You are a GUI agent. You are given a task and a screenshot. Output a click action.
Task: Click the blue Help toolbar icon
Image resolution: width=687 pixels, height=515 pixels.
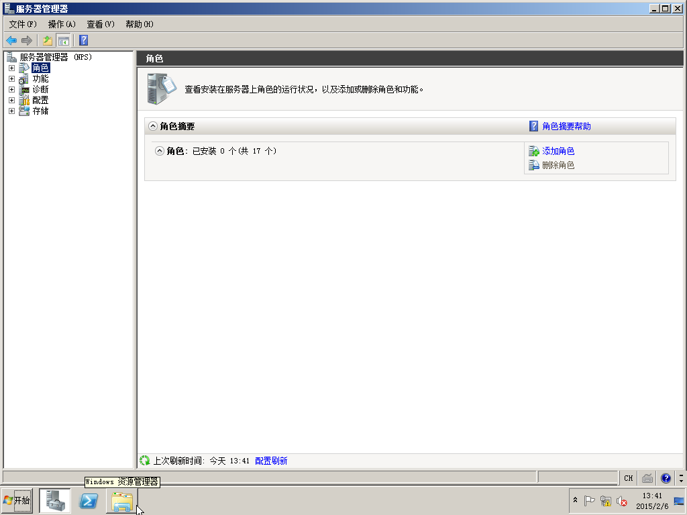pyautogui.click(x=84, y=40)
